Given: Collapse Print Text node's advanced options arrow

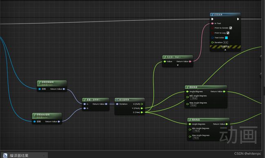Looking at the screenshot, I should point(225,50).
